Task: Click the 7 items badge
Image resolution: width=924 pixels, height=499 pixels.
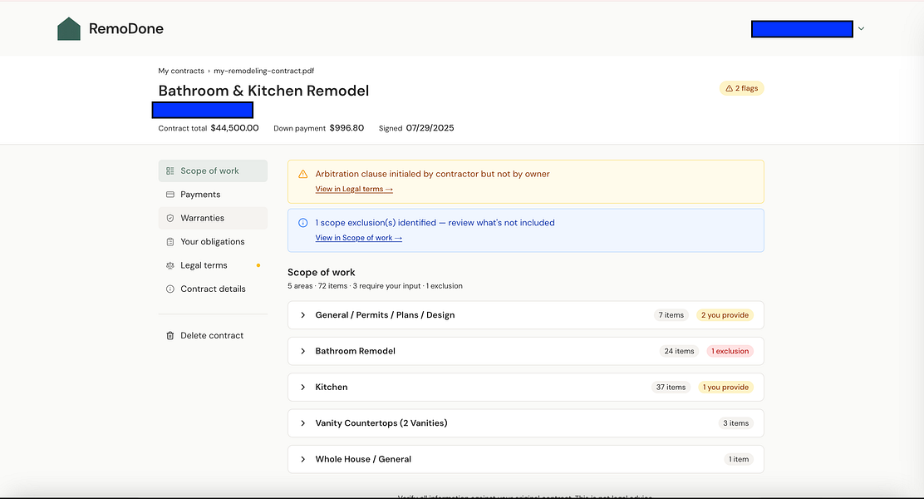Action: (x=671, y=315)
